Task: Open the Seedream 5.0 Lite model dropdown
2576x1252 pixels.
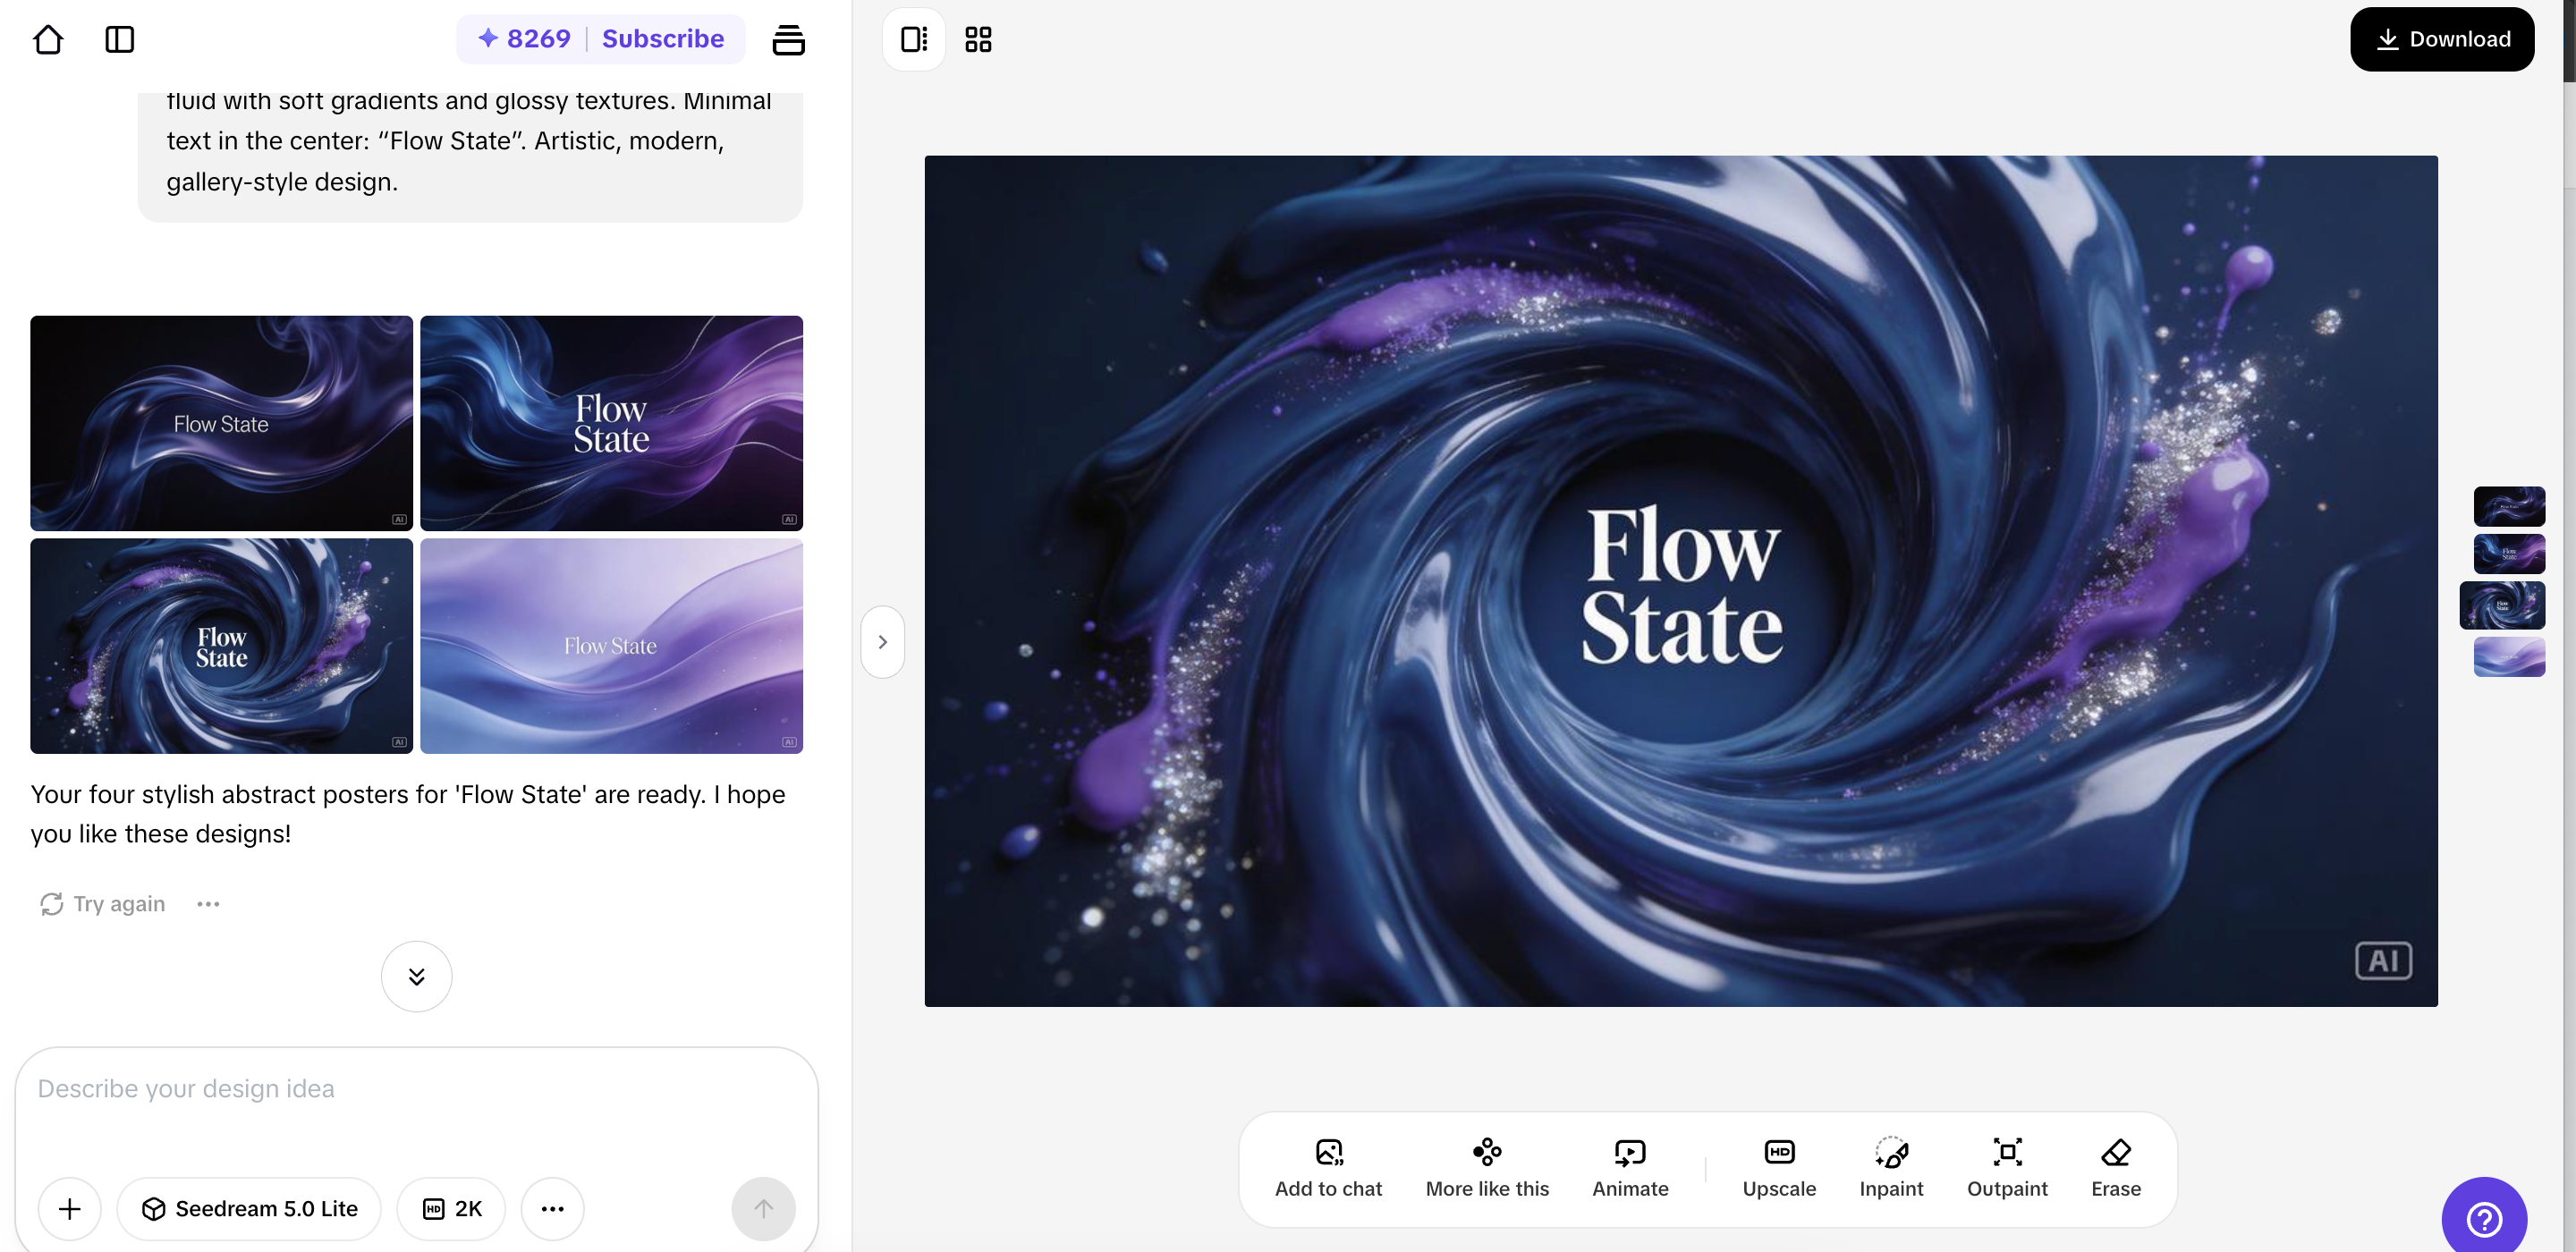Action: coord(249,1208)
